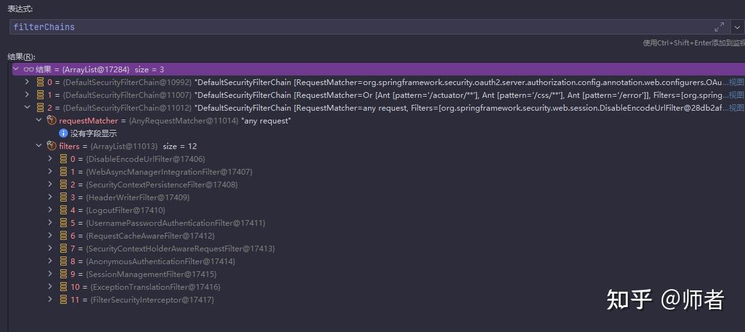
Task: Expand DefaultSecurityFilterChain@11007 element 1
Action: point(27,95)
